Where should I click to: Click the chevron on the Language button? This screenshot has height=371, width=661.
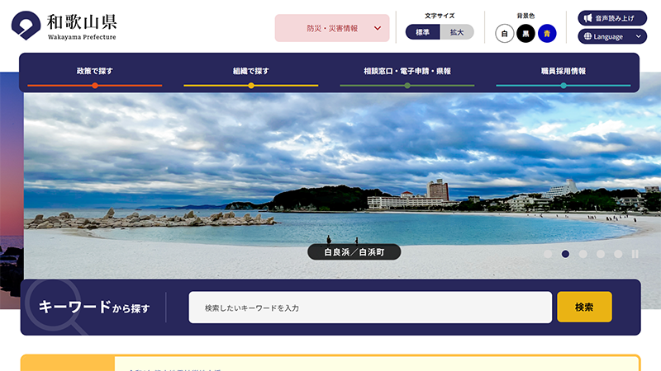pyautogui.click(x=638, y=36)
